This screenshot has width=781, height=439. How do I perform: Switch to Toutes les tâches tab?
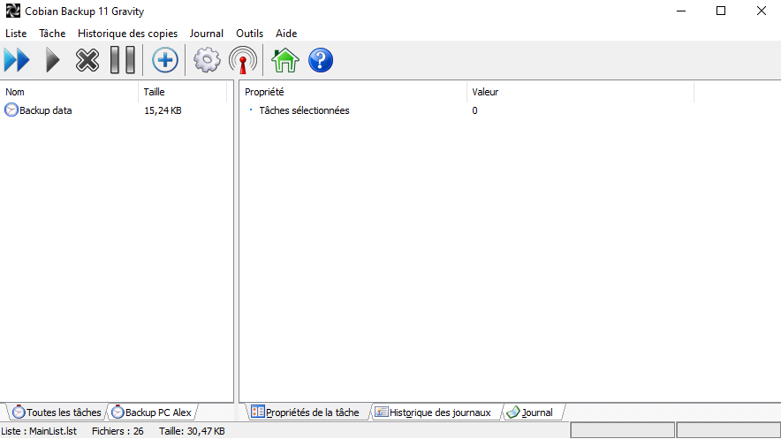(x=57, y=413)
